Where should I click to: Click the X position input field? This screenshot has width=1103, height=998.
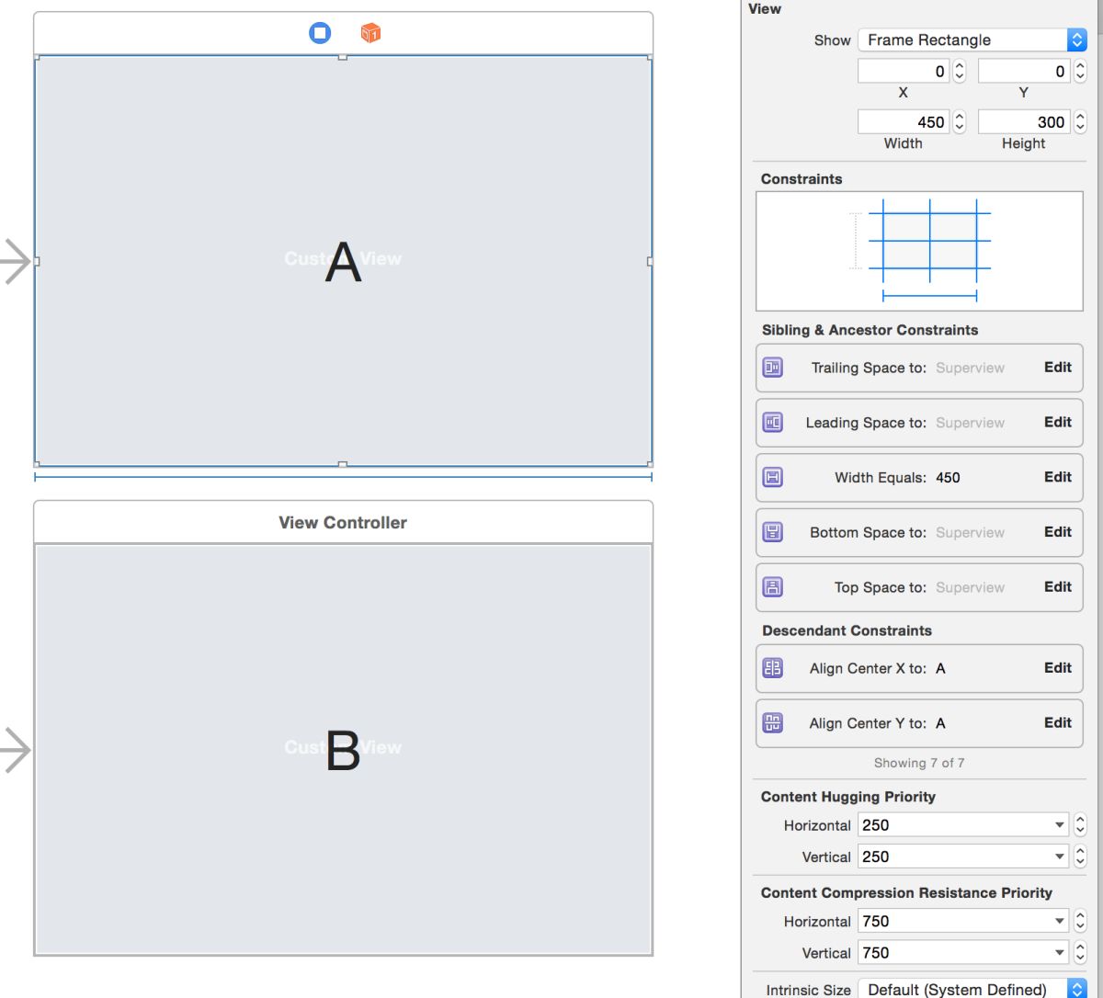(904, 71)
